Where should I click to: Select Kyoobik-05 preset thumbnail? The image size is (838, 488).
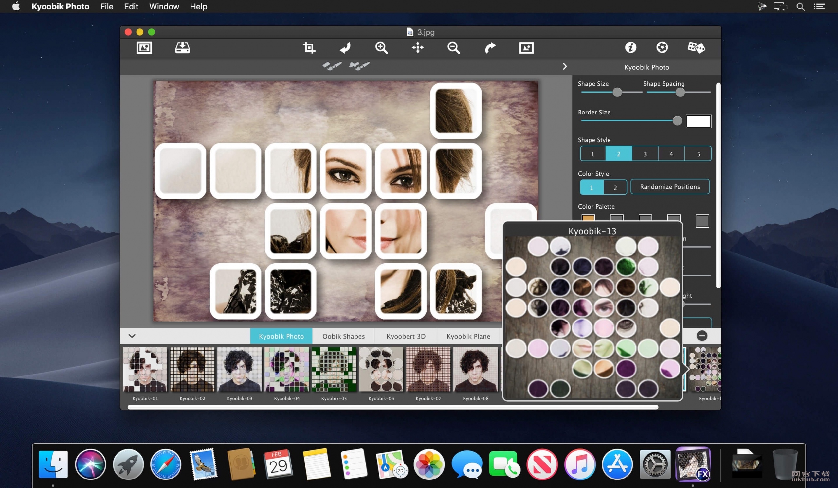(x=334, y=369)
